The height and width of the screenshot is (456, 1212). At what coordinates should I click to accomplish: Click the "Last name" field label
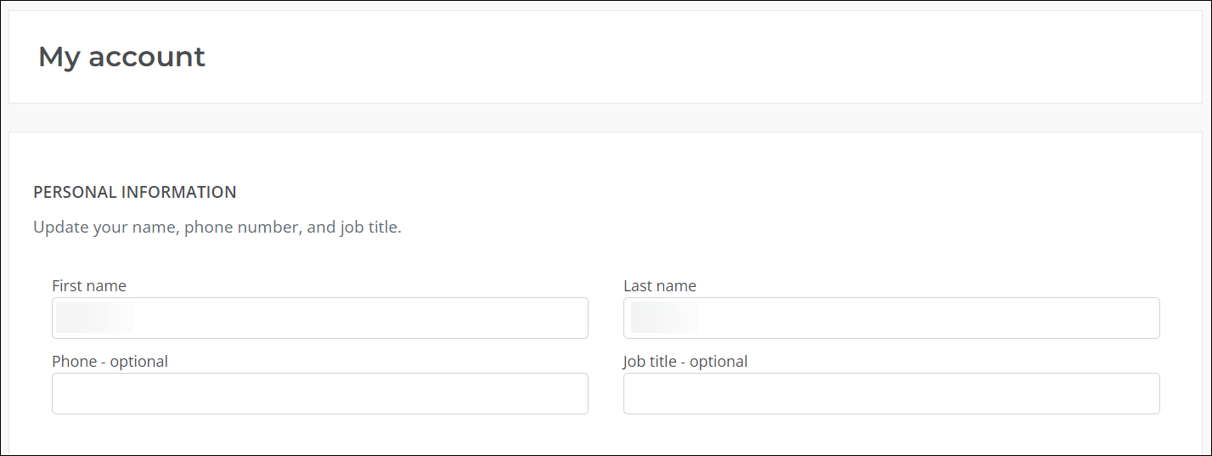click(x=660, y=286)
